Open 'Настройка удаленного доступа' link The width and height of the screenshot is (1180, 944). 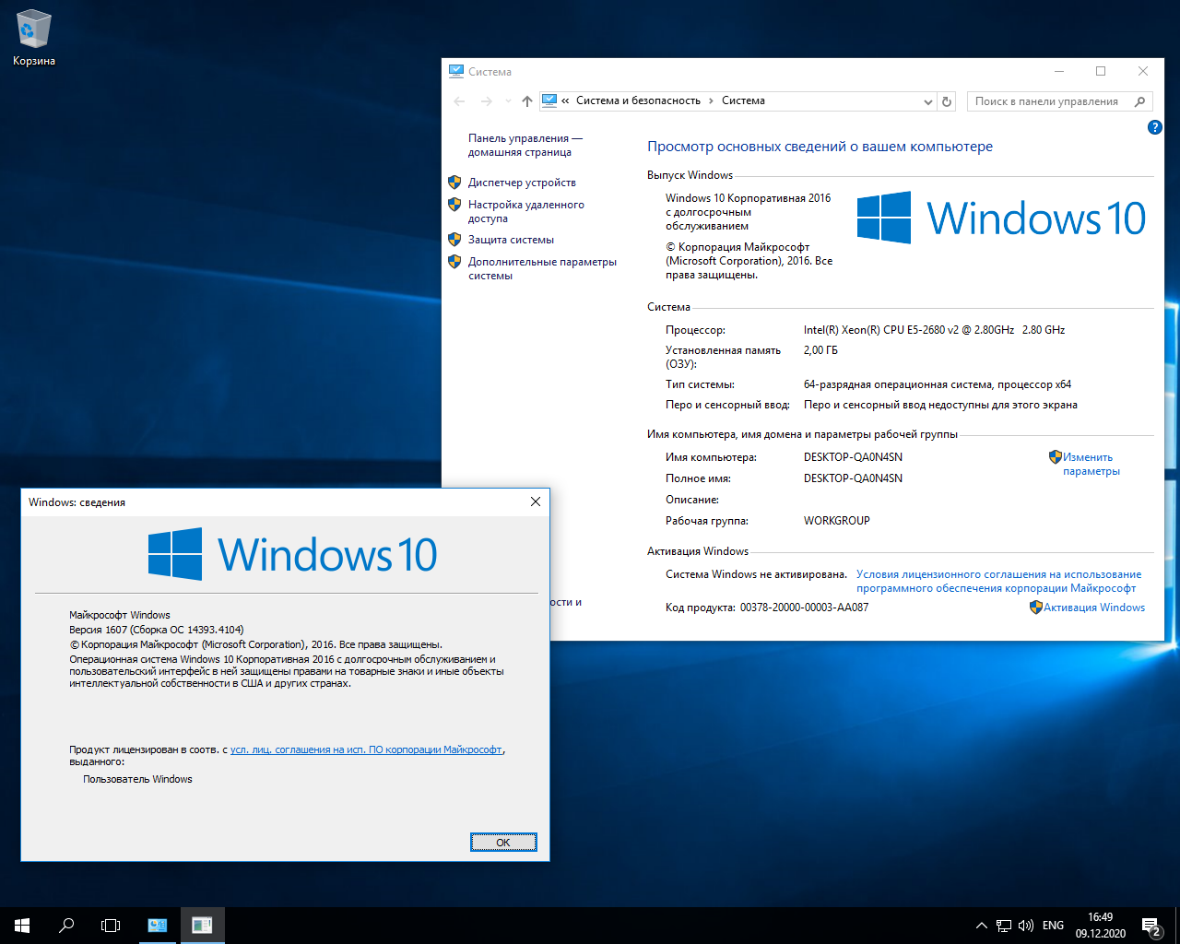point(525,211)
